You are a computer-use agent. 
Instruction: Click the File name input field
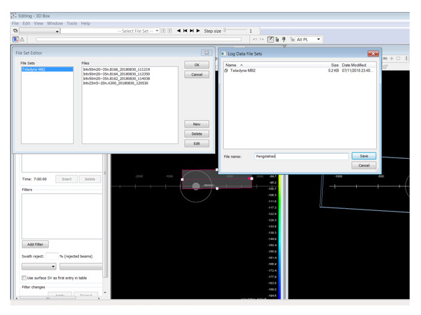pos(301,156)
